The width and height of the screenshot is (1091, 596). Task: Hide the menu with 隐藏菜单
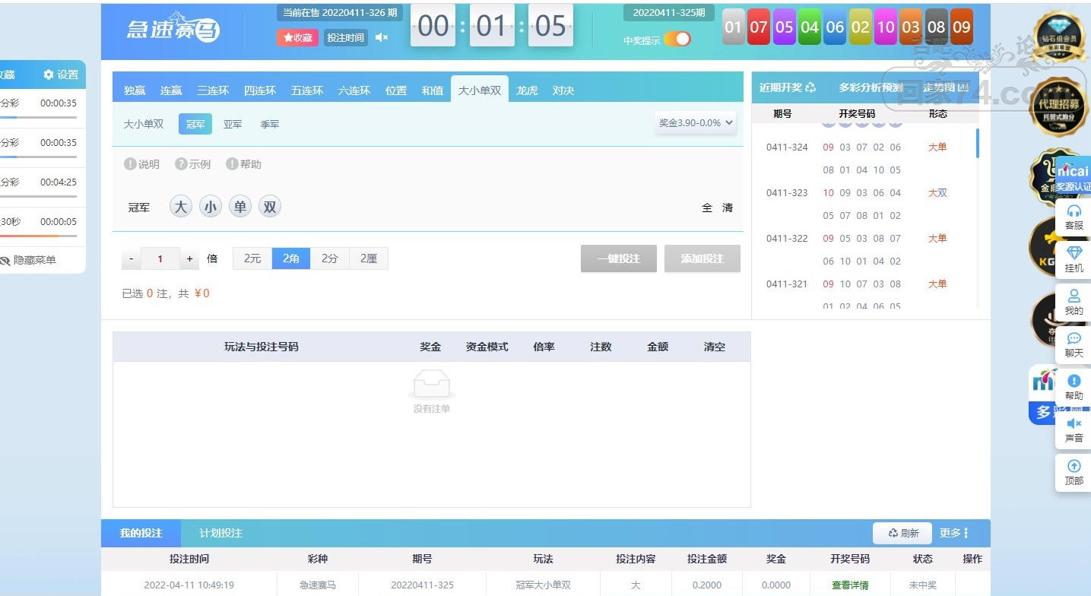[x=29, y=260]
